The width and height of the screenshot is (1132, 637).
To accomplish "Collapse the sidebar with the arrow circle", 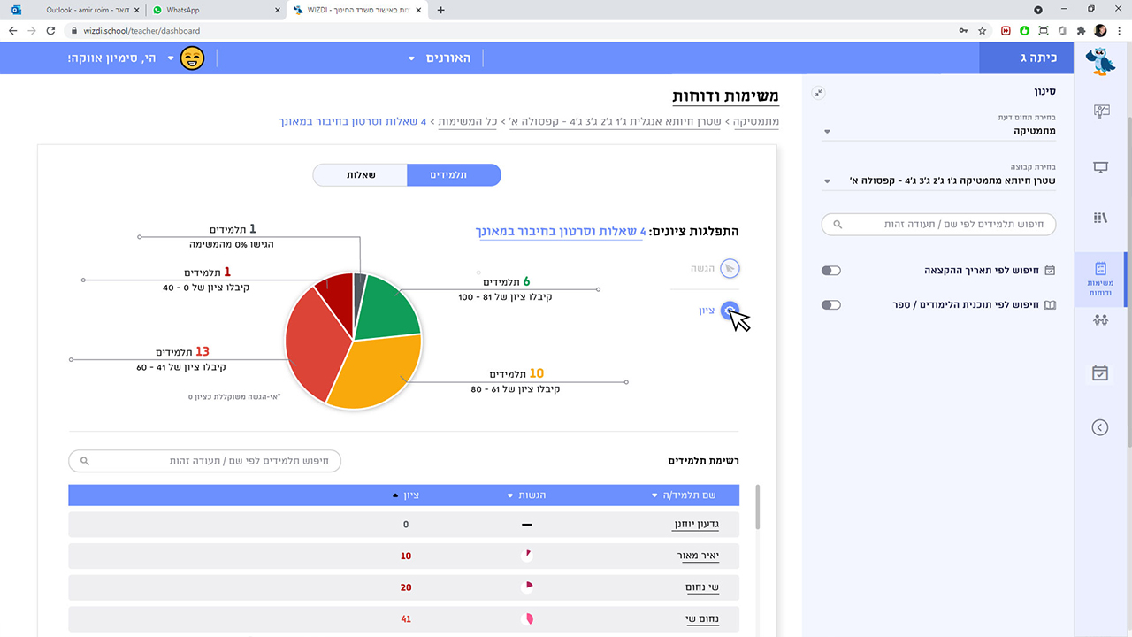I will (1100, 428).
